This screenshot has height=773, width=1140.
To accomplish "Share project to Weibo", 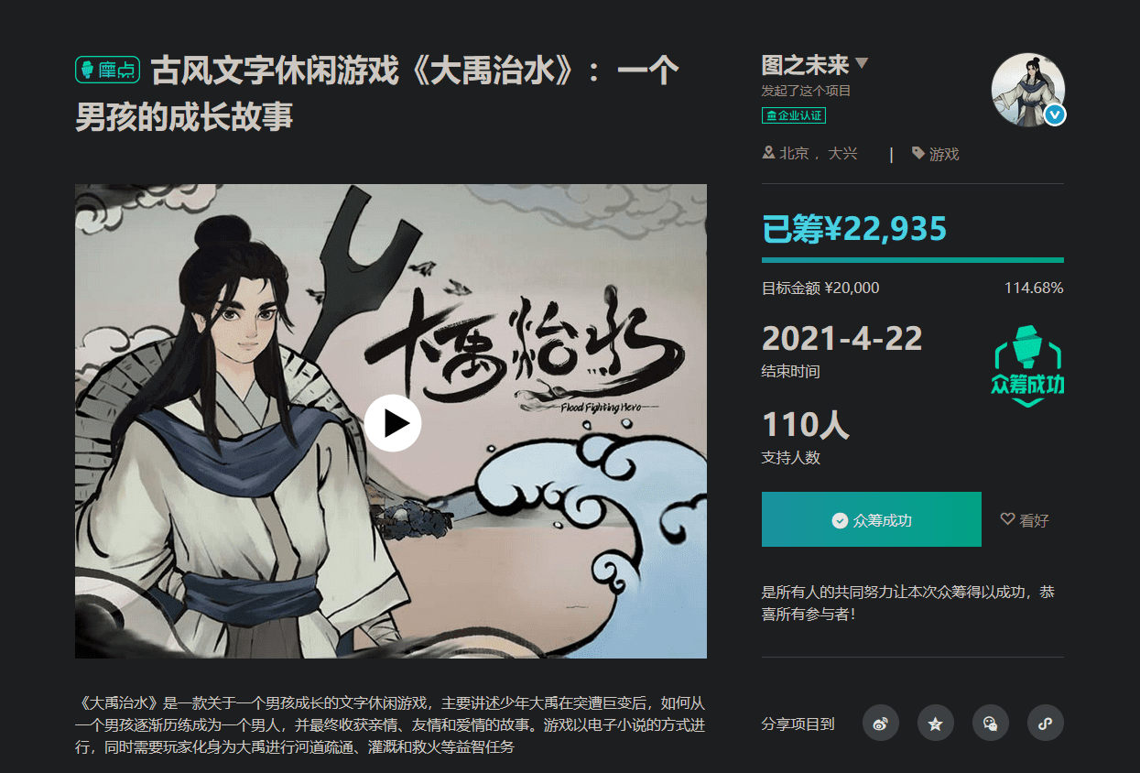I will (x=881, y=724).
